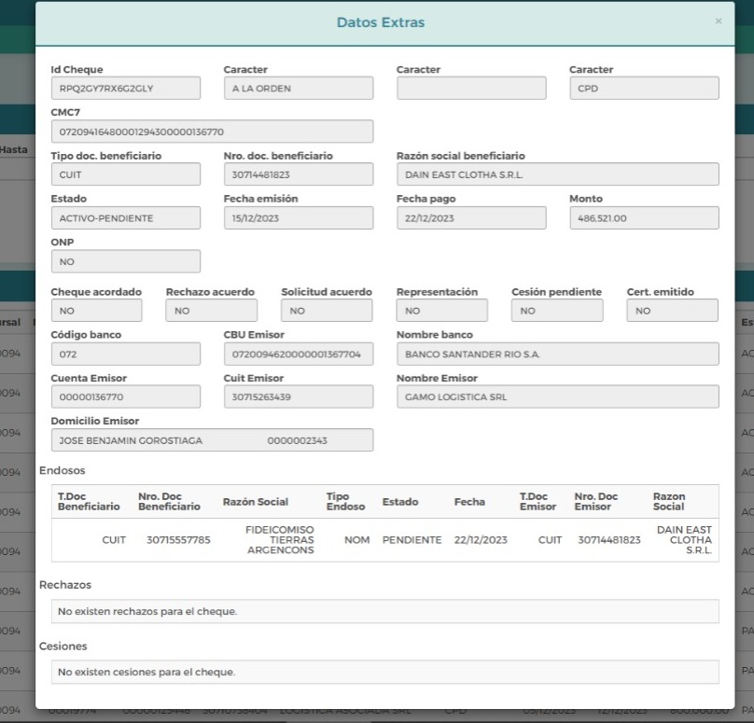Screen dimensions: 754x723
Task: Click the ONP field
Action: tap(125, 261)
